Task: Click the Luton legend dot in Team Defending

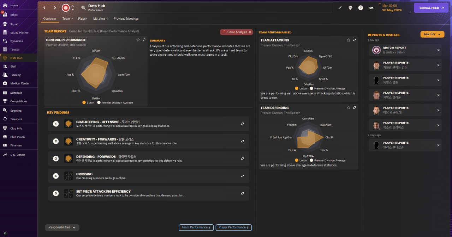Action: point(297,161)
